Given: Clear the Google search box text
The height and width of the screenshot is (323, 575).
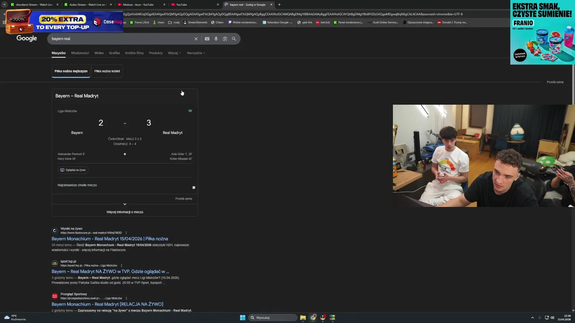Looking at the screenshot, I should [196, 39].
